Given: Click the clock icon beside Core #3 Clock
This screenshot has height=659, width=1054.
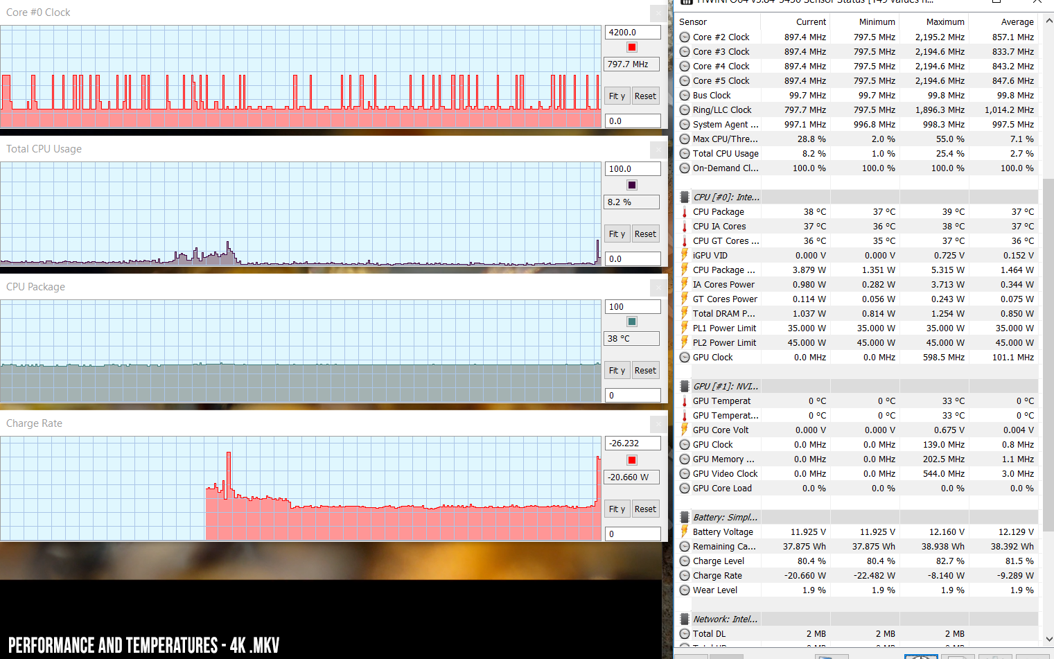Looking at the screenshot, I should (x=685, y=52).
